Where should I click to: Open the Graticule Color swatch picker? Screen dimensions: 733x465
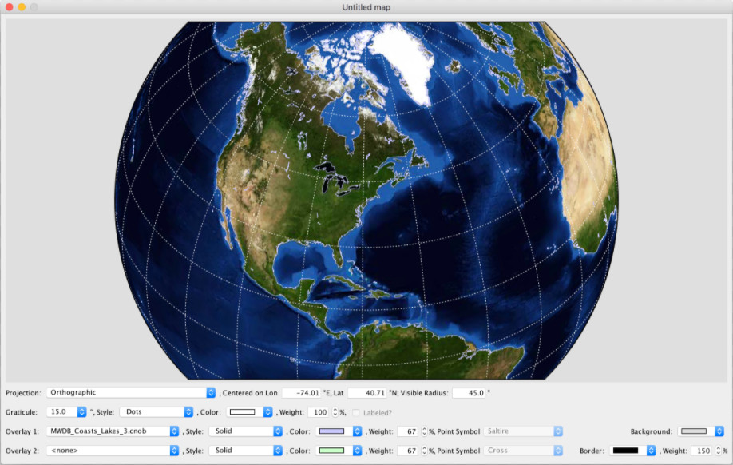coord(249,412)
